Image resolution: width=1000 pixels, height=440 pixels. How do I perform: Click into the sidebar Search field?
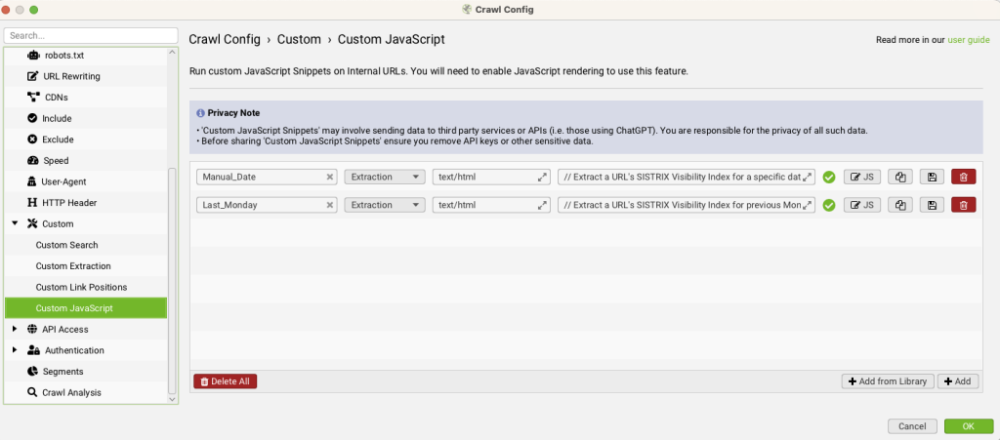pos(90,35)
